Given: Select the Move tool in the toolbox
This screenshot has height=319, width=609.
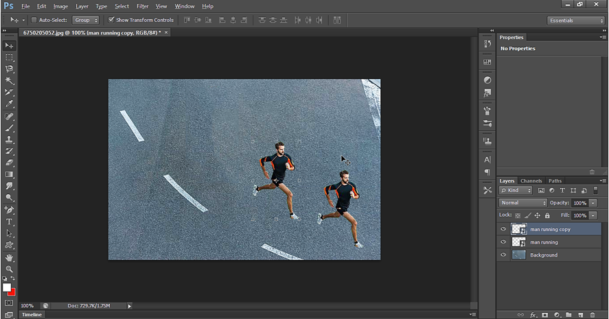Looking at the screenshot, I should 9,46.
